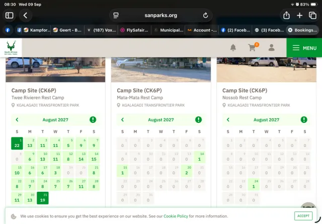Open the page format reader icon
The image size is (322, 224).
coord(116,16)
